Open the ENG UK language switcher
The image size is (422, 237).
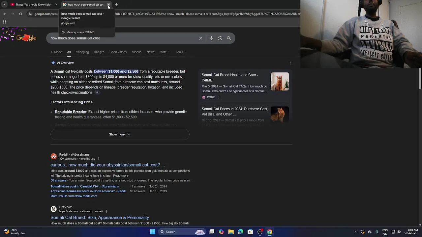point(385,232)
